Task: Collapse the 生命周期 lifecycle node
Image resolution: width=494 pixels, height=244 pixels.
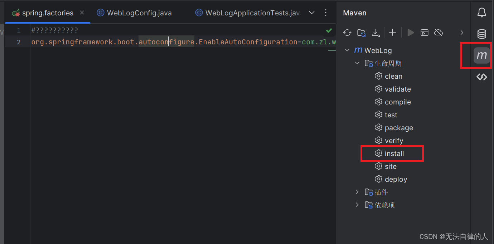Action: coord(357,63)
